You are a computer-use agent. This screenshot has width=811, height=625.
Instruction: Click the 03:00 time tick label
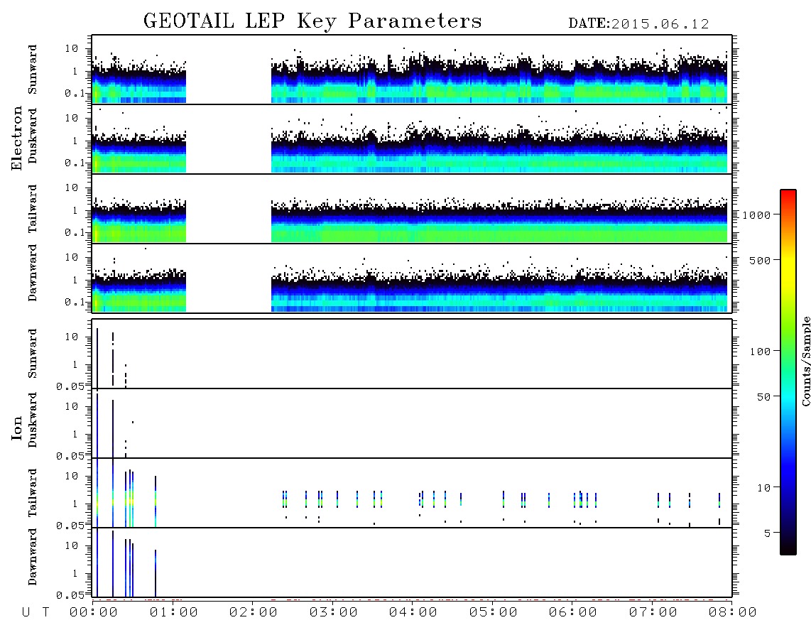coord(334,613)
